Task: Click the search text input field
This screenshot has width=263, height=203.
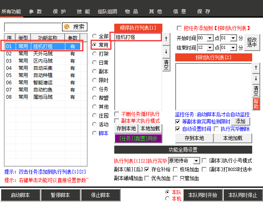Action: [x=33, y=27]
